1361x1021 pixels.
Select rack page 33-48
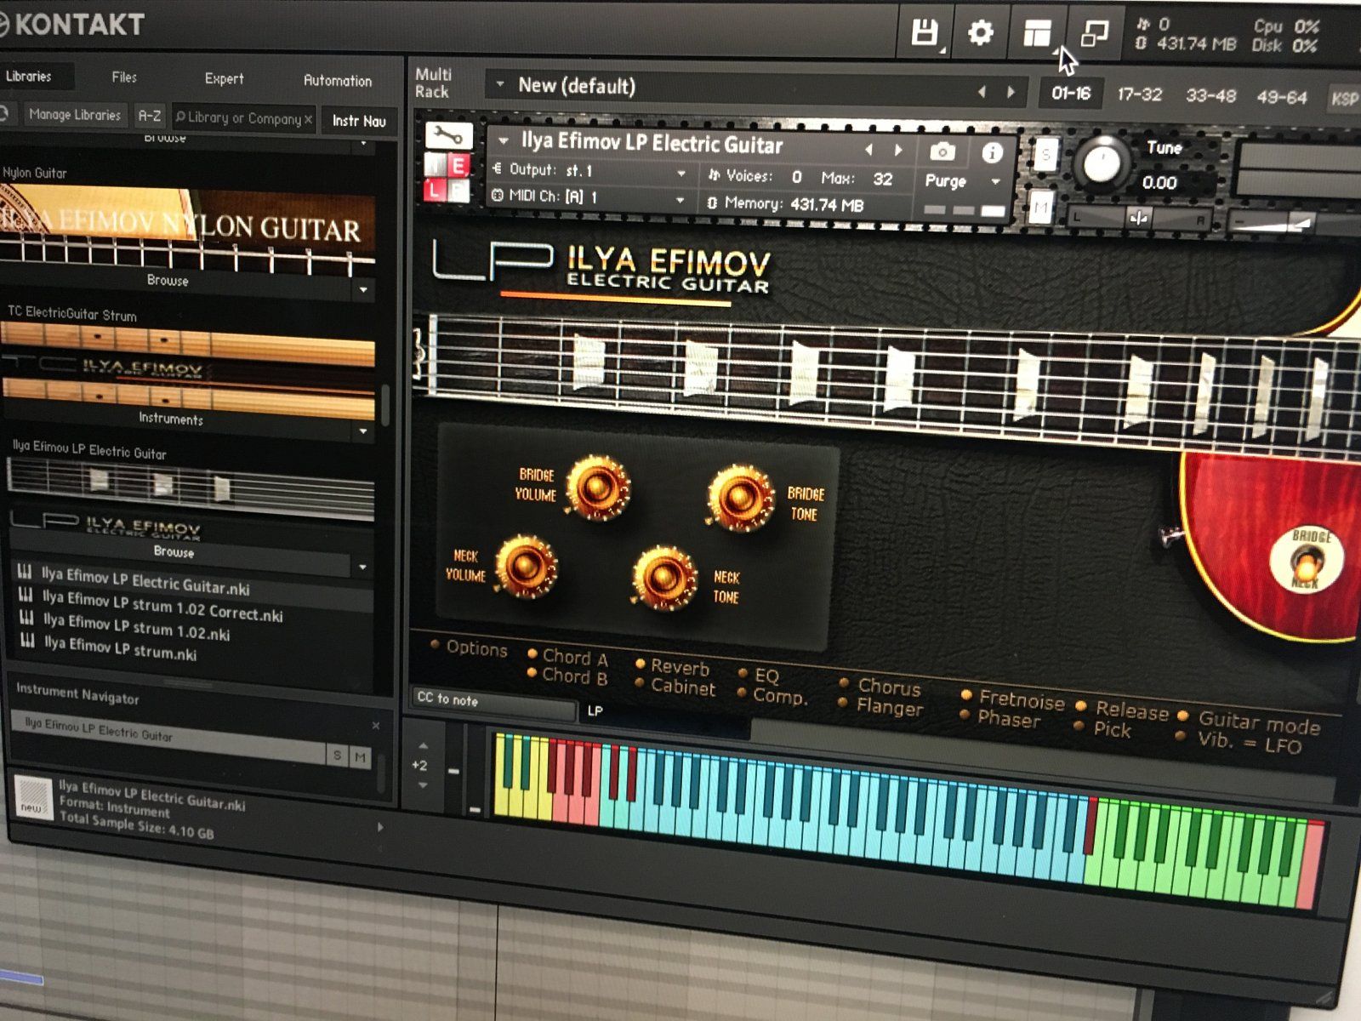[1210, 96]
